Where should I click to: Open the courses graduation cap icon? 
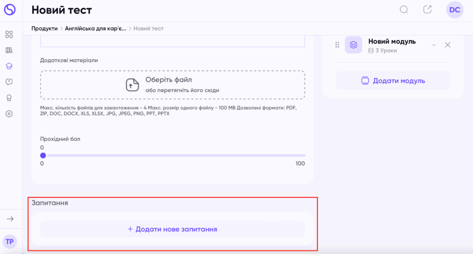coord(9,66)
